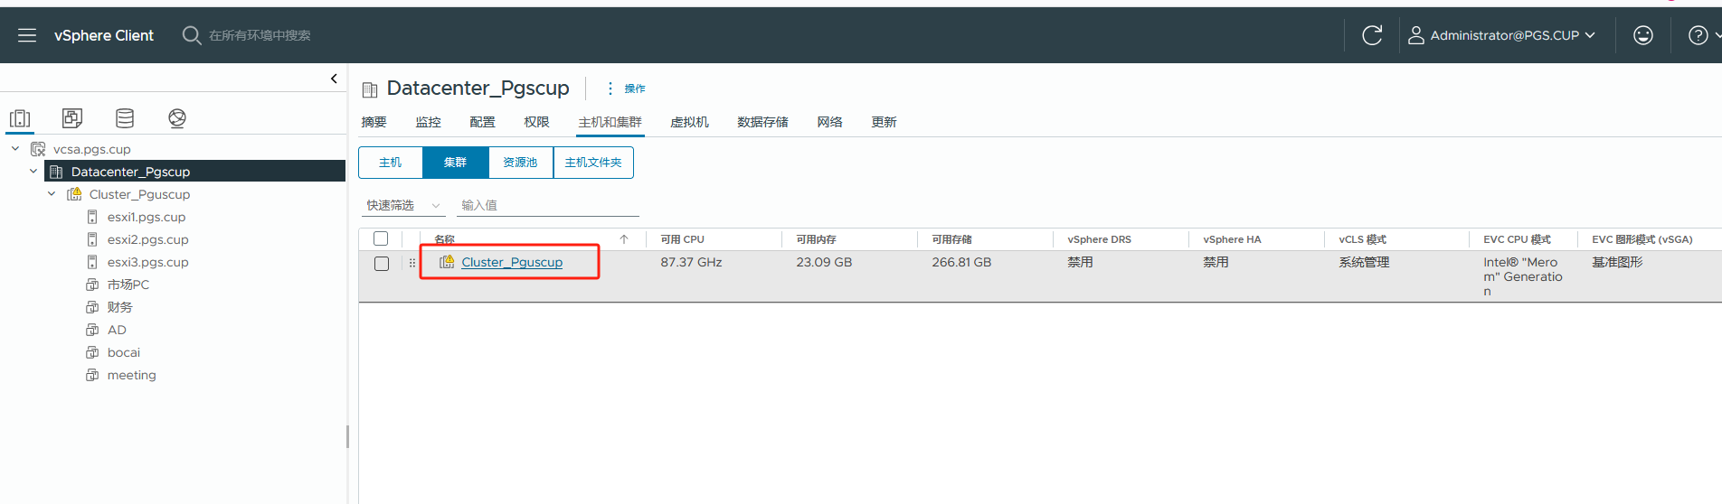The image size is (1722, 504).
Task: Open the smiley feedback icon
Action: pyautogui.click(x=1643, y=35)
